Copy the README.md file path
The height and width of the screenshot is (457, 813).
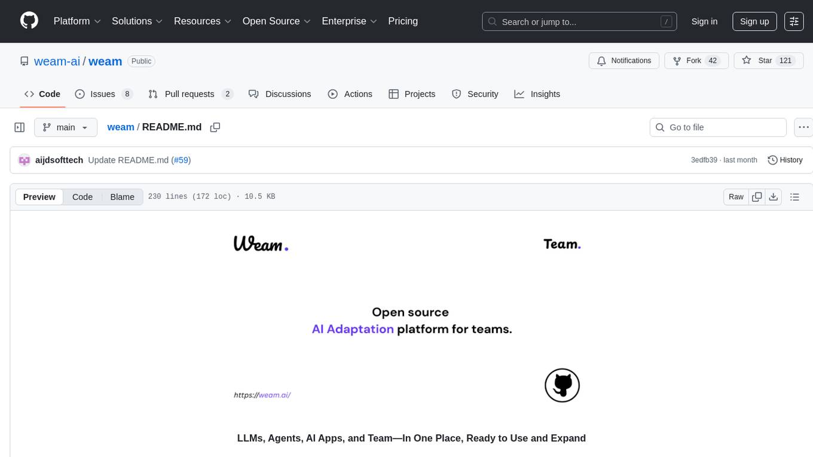[215, 127]
